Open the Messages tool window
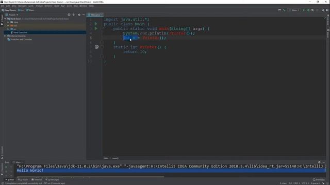This screenshot has width=330, height=185. click(x=53, y=180)
